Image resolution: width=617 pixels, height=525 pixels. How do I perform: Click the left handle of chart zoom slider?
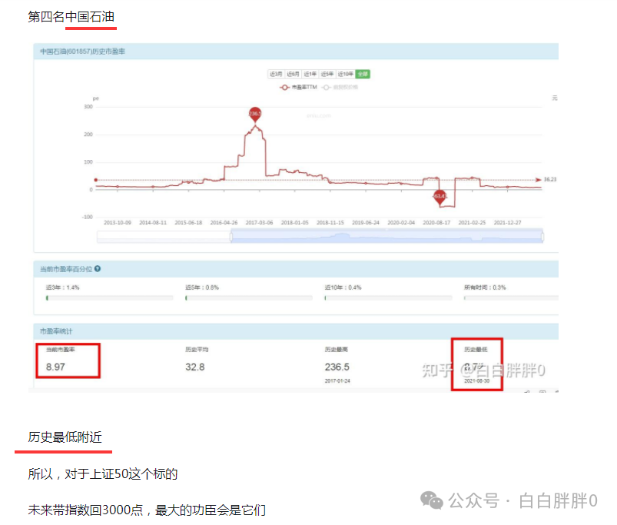[x=231, y=237]
